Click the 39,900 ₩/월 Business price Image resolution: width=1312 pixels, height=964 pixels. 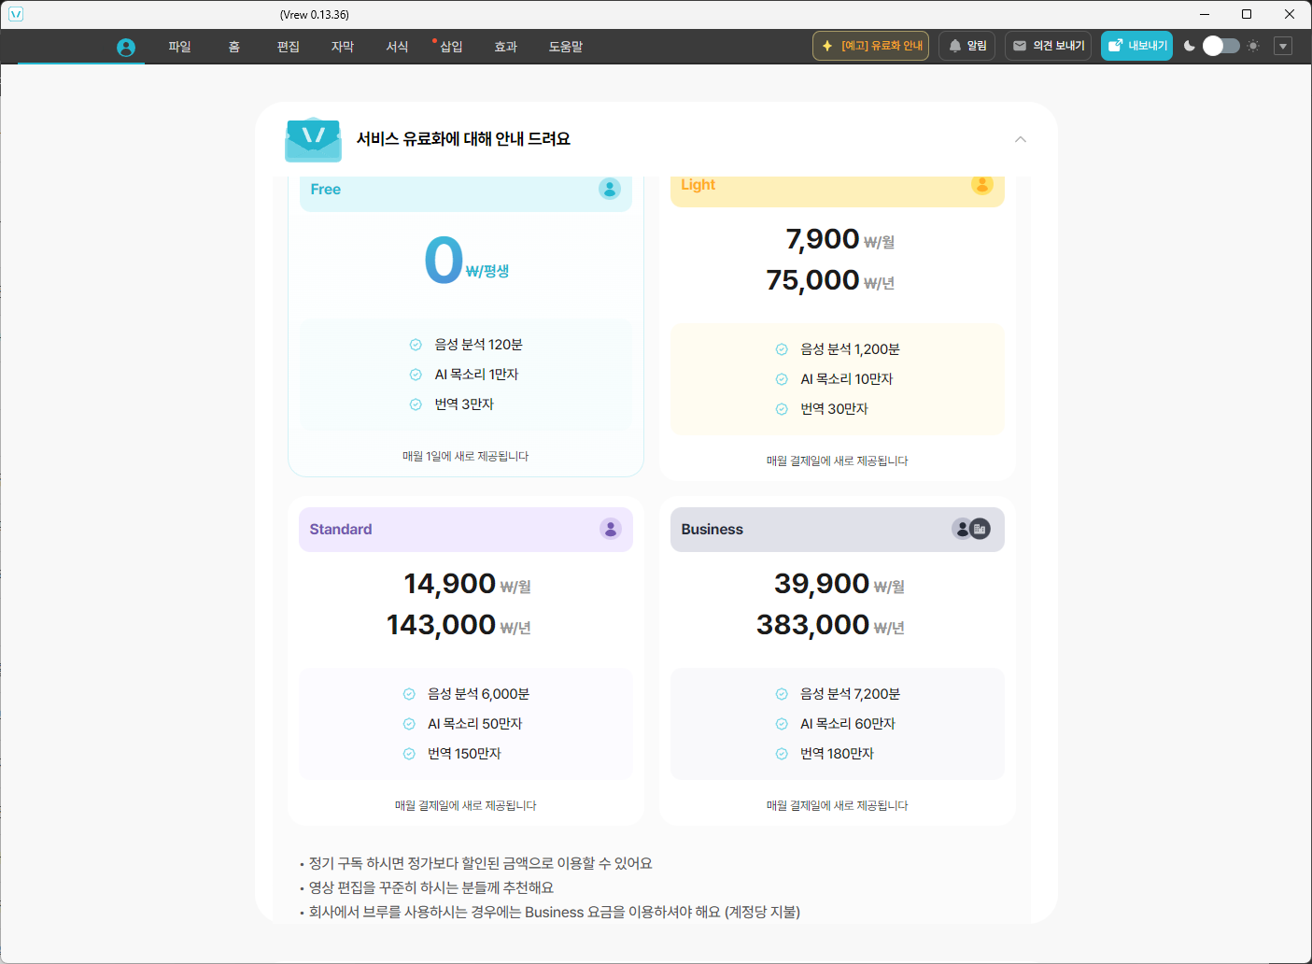click(839, 584)
